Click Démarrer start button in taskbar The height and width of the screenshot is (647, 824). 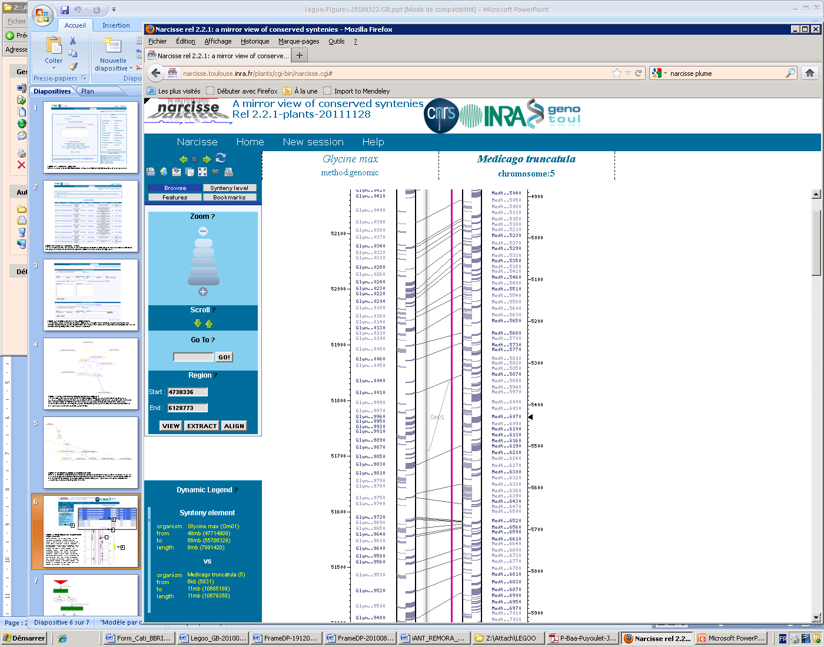[24, 638]
